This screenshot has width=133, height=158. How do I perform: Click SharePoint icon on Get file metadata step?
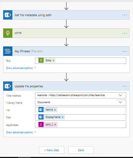(x=8, y=15)
